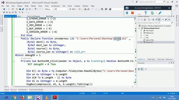Click the Undo arrow icon

pos(36,9)
